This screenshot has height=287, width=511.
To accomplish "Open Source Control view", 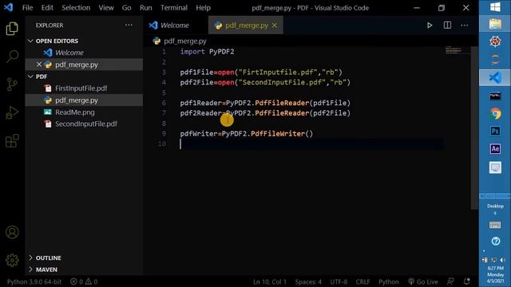I will 12,85.
